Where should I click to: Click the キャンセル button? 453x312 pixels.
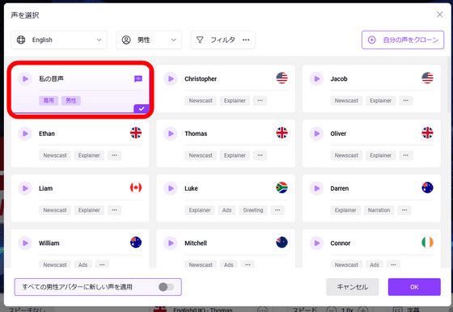353,287
